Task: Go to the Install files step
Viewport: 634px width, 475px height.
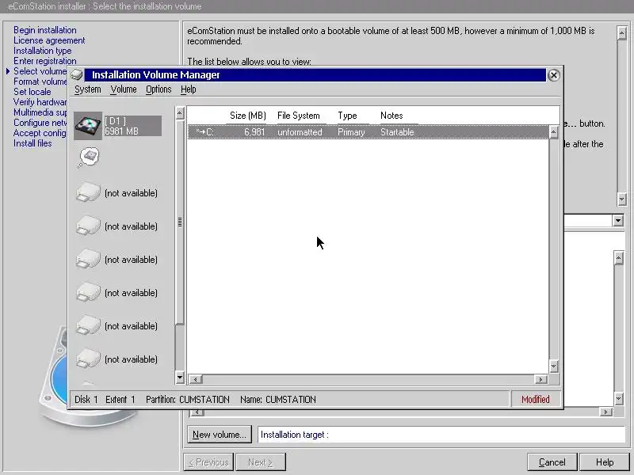Action: [32, 143]
